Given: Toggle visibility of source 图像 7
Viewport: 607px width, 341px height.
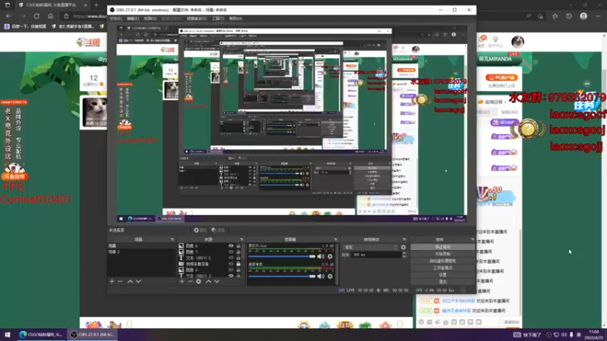Looking at the screenshot, I should pos(231,252).
